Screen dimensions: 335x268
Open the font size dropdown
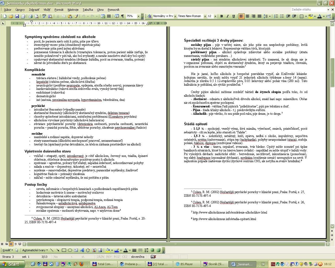point(215,16)
